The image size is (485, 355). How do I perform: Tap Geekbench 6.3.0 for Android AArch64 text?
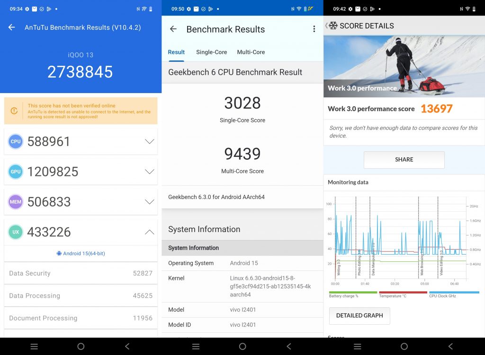click(x=216, y=197)
